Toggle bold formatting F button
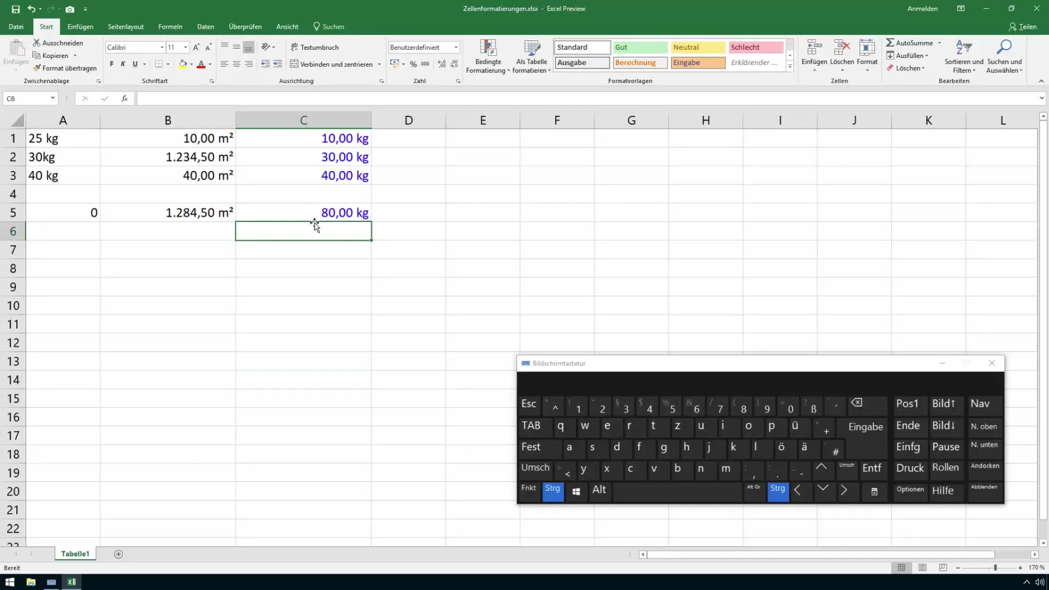This screenshot has height=590, width=1049. pos(111,64)
